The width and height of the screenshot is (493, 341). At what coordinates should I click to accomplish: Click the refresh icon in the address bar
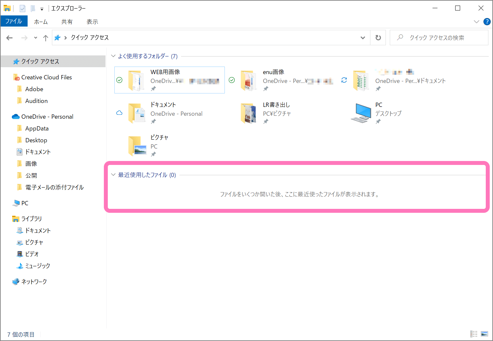pos(378,37)
